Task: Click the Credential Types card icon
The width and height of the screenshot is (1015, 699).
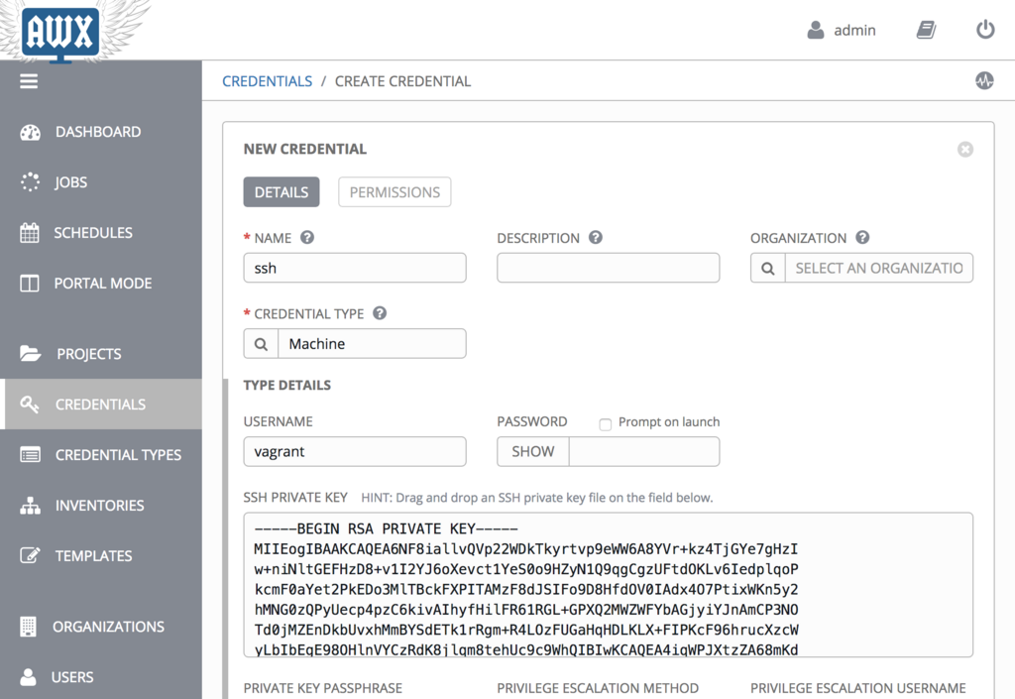Action: (30, 455)
